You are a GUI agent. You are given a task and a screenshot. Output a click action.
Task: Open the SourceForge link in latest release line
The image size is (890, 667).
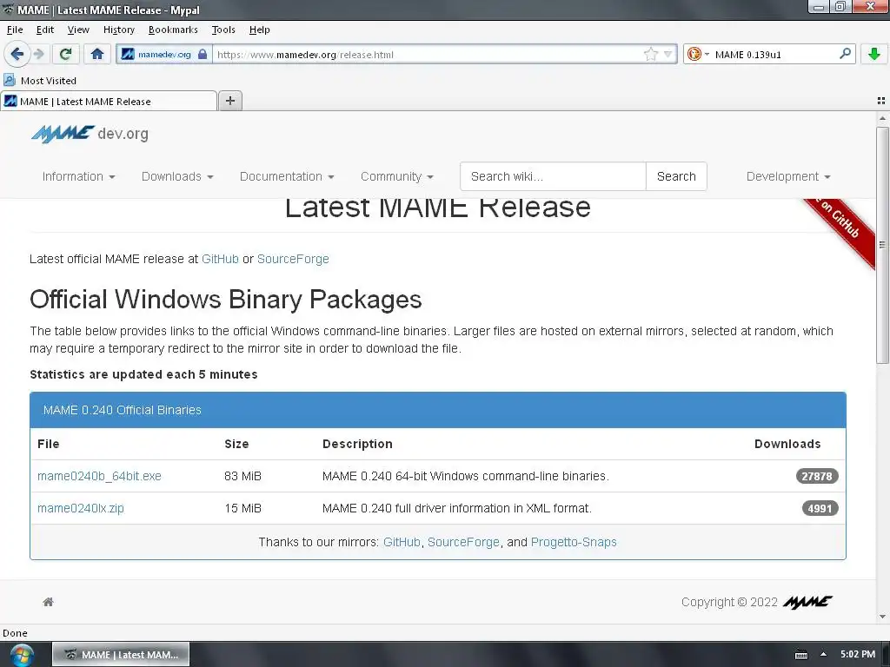[x=293, y=259]
